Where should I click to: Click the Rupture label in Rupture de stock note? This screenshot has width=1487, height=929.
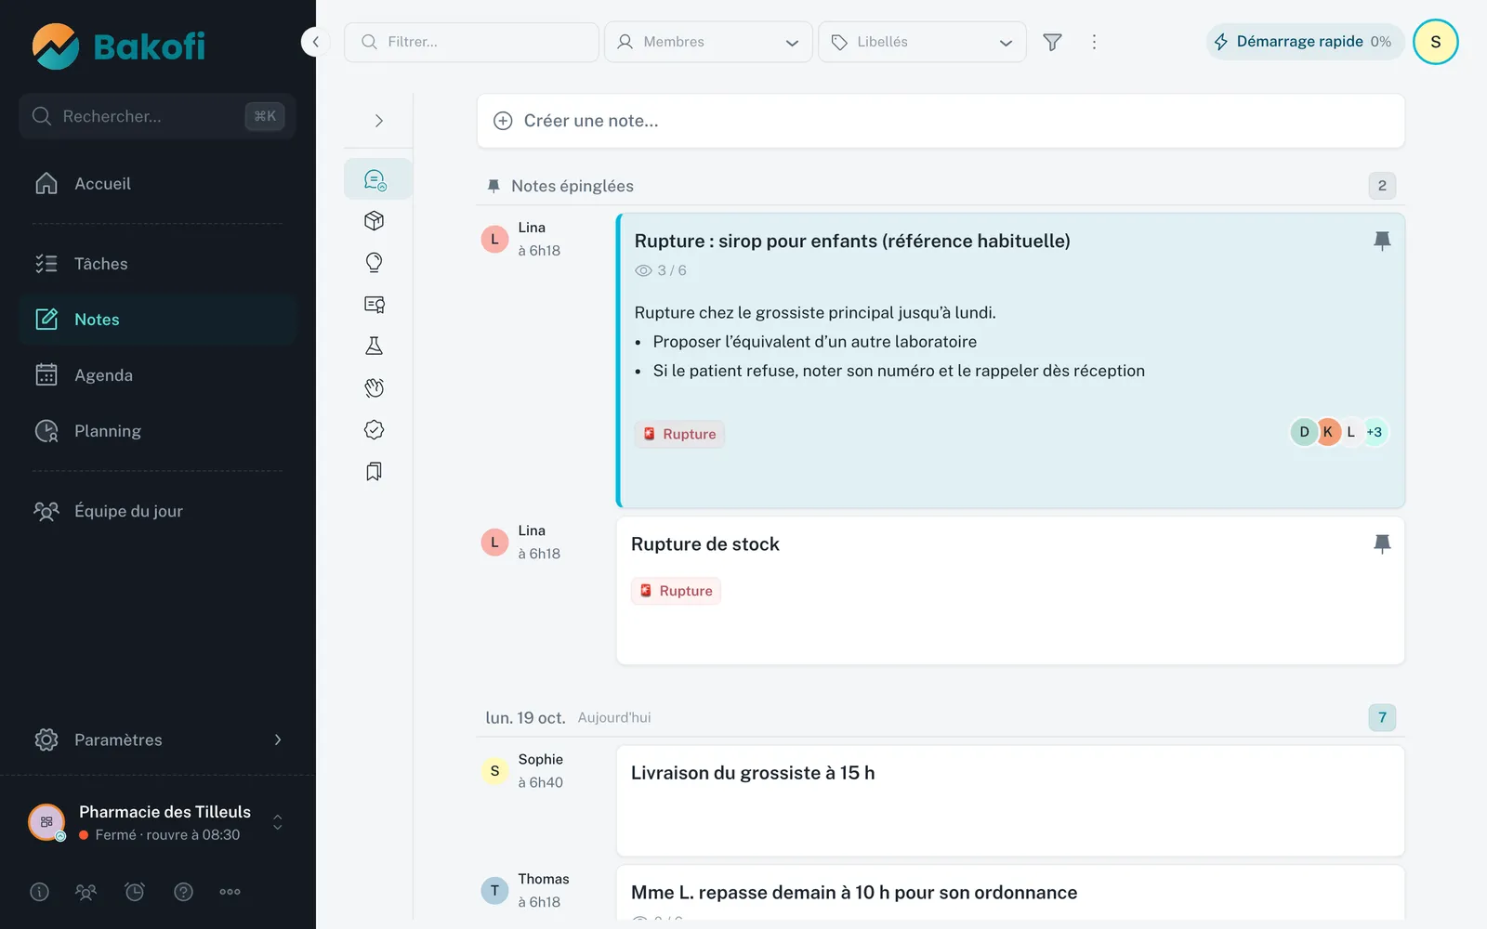coord(676,591)
